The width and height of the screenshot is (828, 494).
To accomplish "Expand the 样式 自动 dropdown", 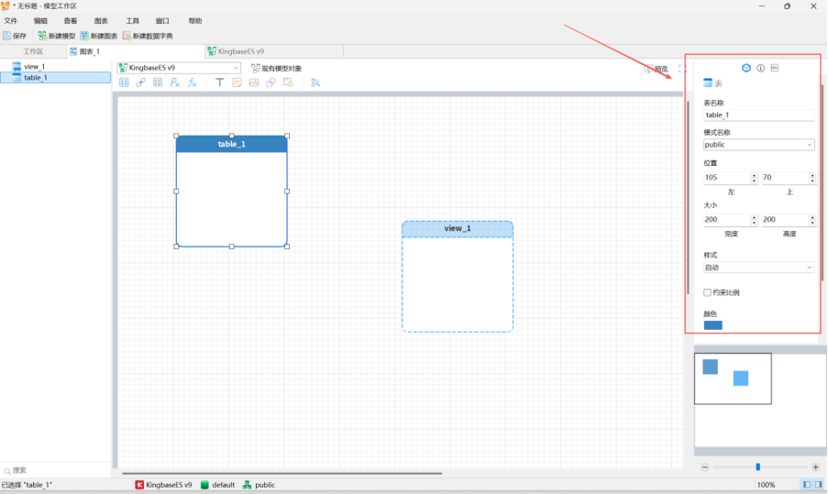I will click(758, 268).
